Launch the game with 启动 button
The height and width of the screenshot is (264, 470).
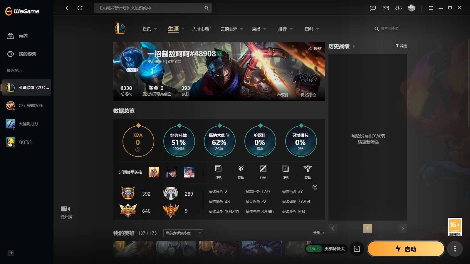coord(406,249)
